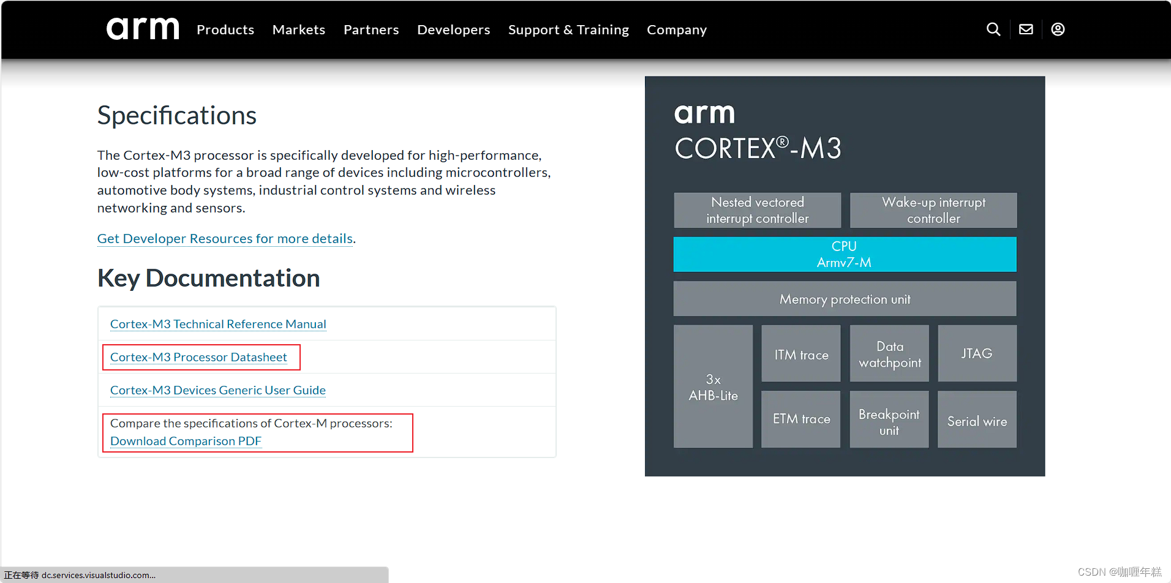1171x583 pixels.
Task: Open Cortex-M3 Devices Generic User Guide link
Action: click(218, 390)
